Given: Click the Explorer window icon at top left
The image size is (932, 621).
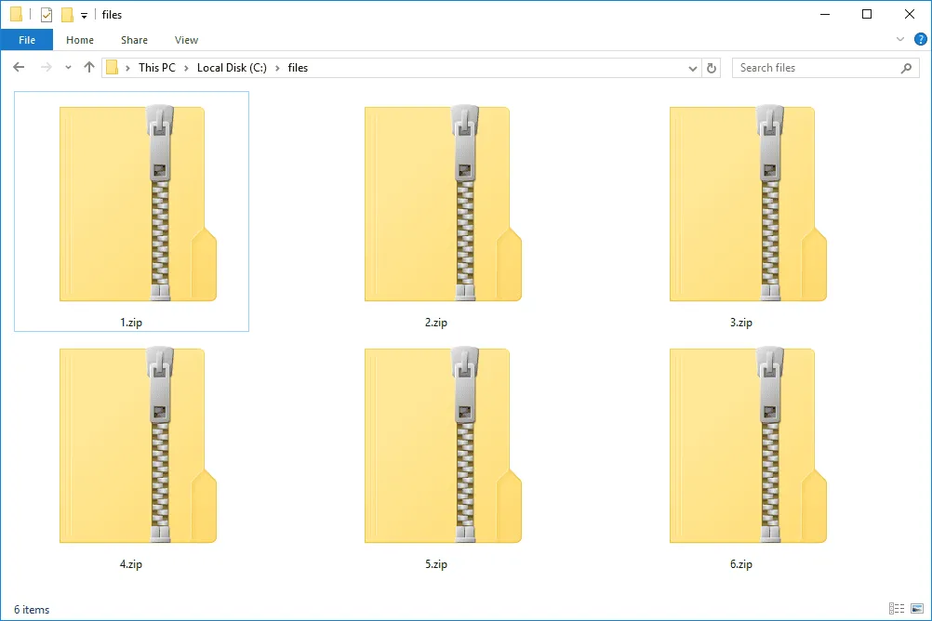Looking at the screenshot, I should tap(16, 14).
